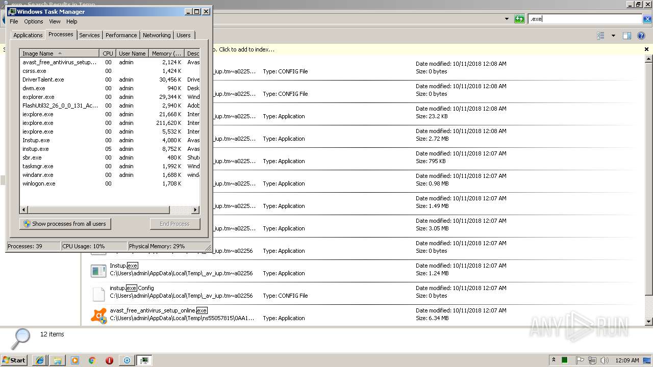Click the Instup.exe file icon in results
Screen dimensions: 653x367
pos(98,271)
